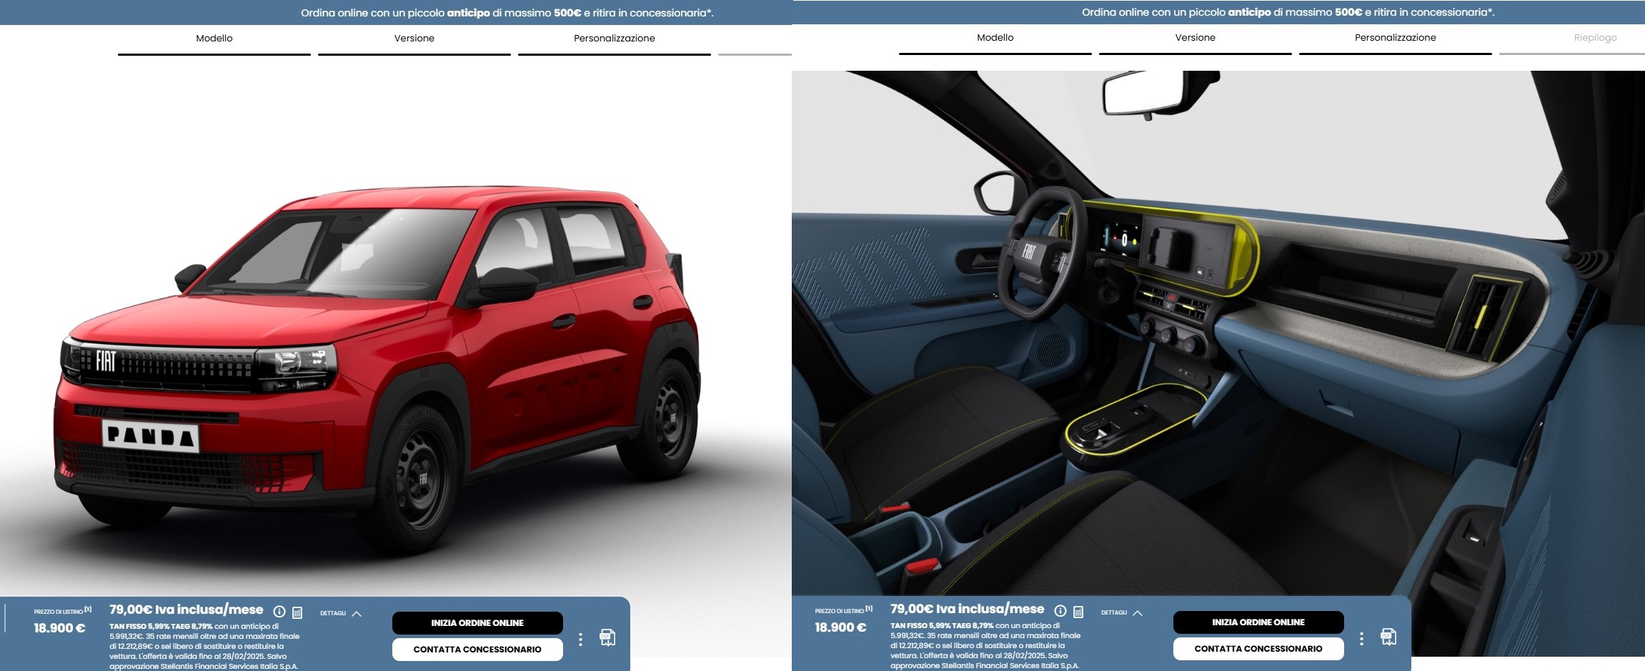Click 18.900 € list price under red Panda

click(x=59, y=628)
